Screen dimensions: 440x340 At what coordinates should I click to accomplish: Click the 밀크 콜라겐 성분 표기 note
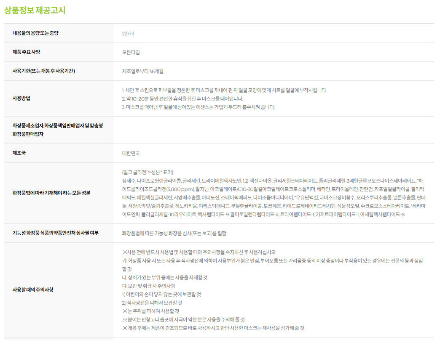(x=148, y=172)
